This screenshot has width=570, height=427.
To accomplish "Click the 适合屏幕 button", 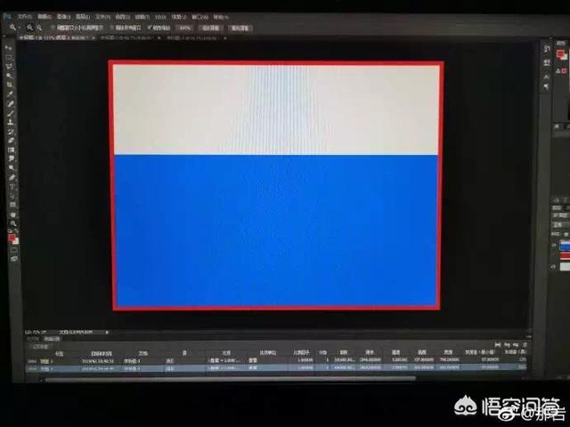I will 210,28.
